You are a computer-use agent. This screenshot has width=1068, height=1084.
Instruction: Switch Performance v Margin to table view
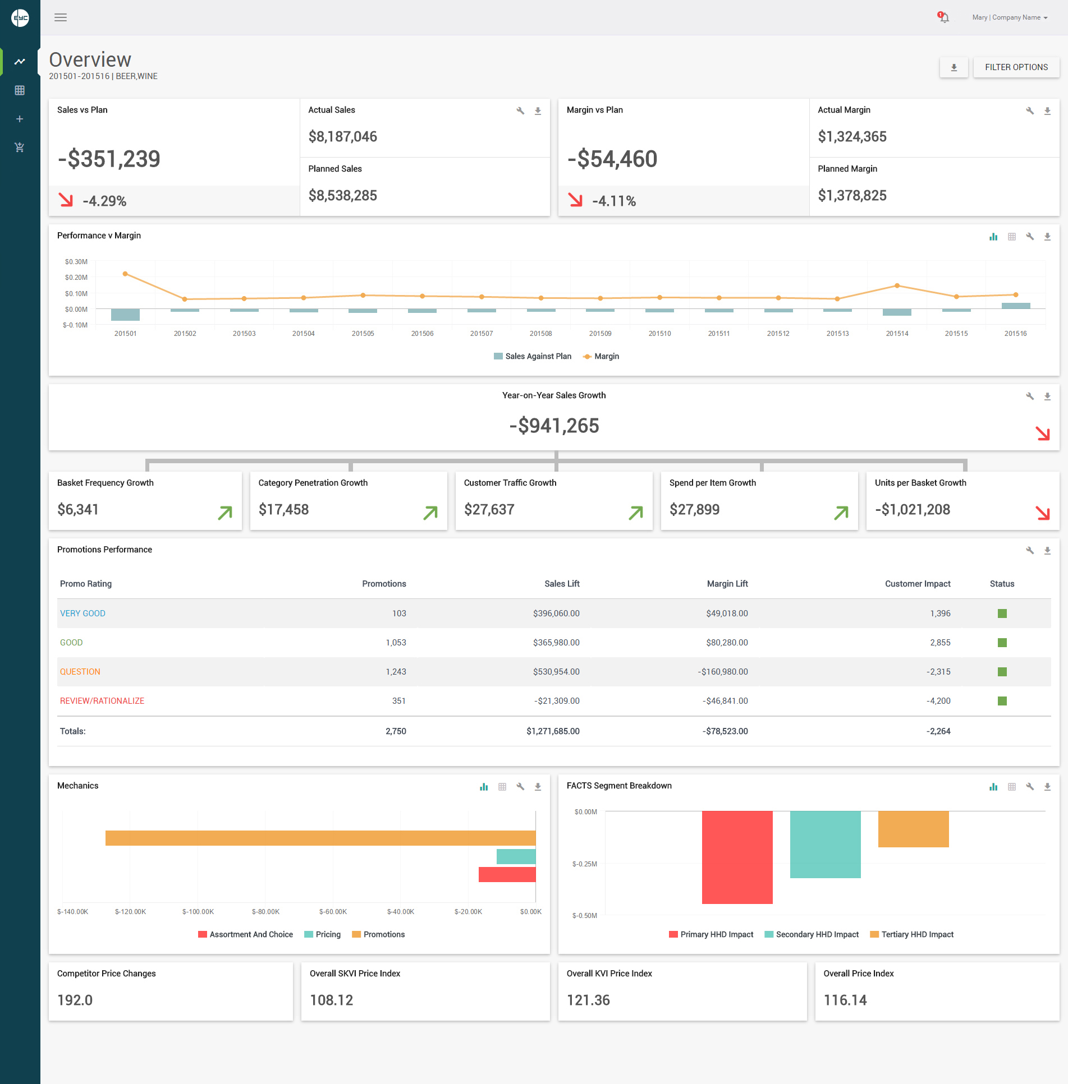point(1012,237)
